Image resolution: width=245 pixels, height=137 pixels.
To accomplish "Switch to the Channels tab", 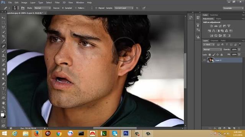I will (x=214, y=41).
